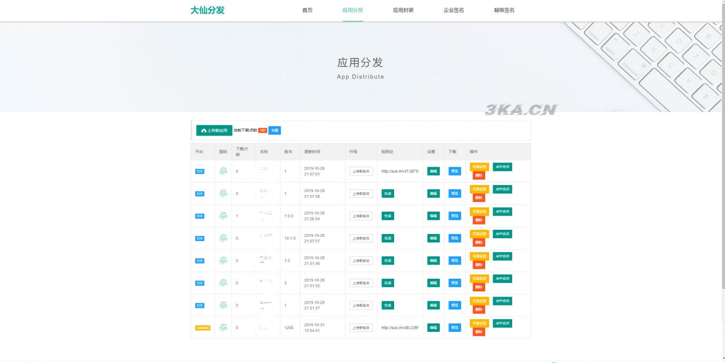Open the 超级签名 tab
Viewport: 725px width, 363px height.
pyautogui.click(x=504, y=10)
